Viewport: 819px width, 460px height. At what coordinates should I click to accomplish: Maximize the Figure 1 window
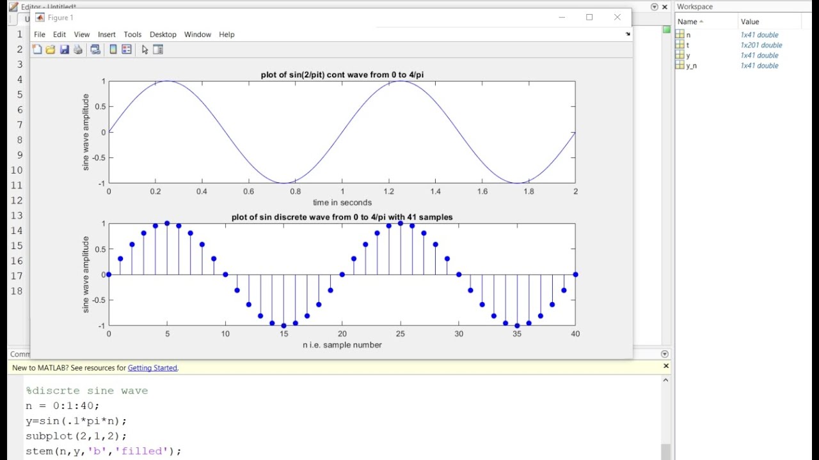pyautogui.click(x=589, y=17)
